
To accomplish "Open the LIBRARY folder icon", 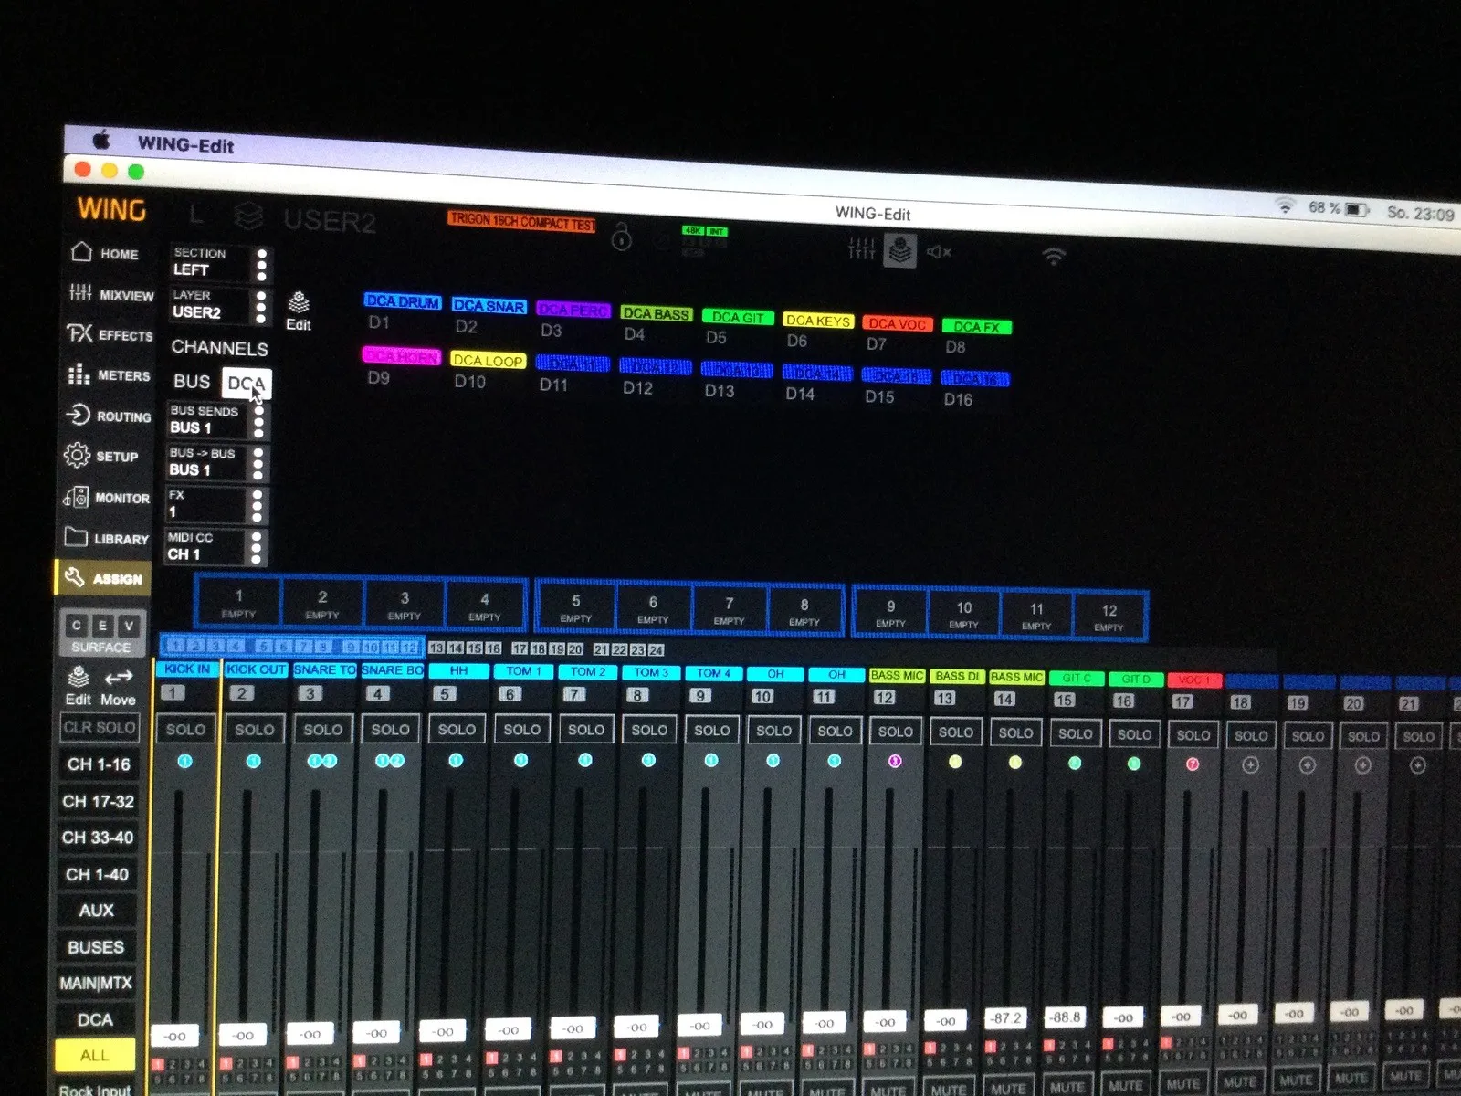I will coord(76,537).
